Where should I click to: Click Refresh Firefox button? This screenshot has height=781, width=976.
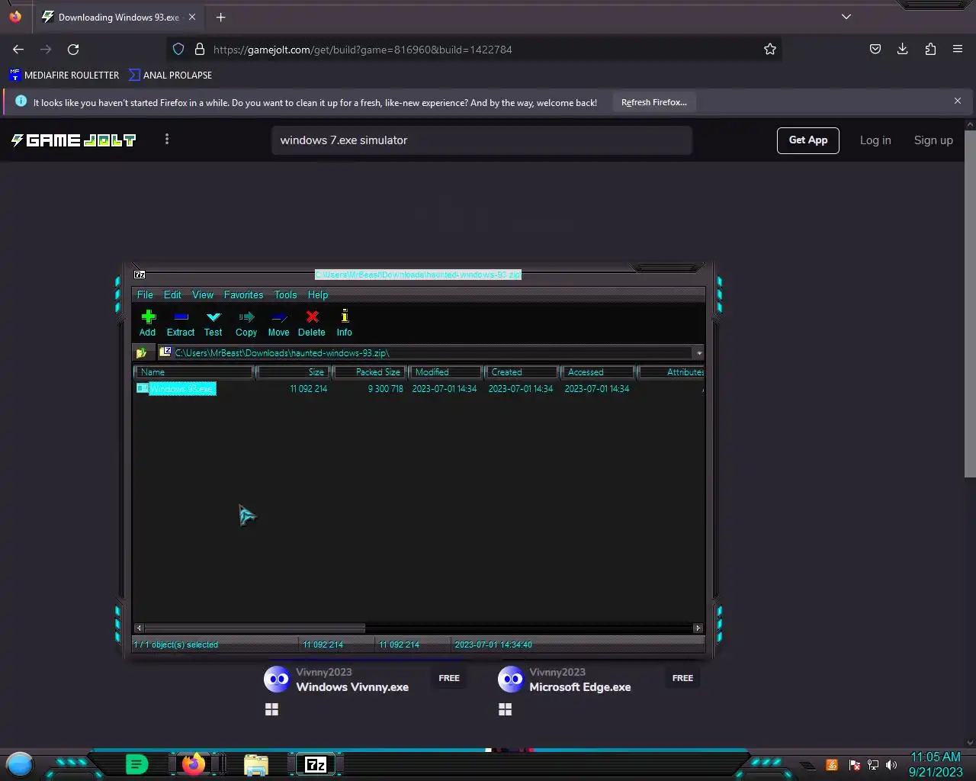[654, 102]
